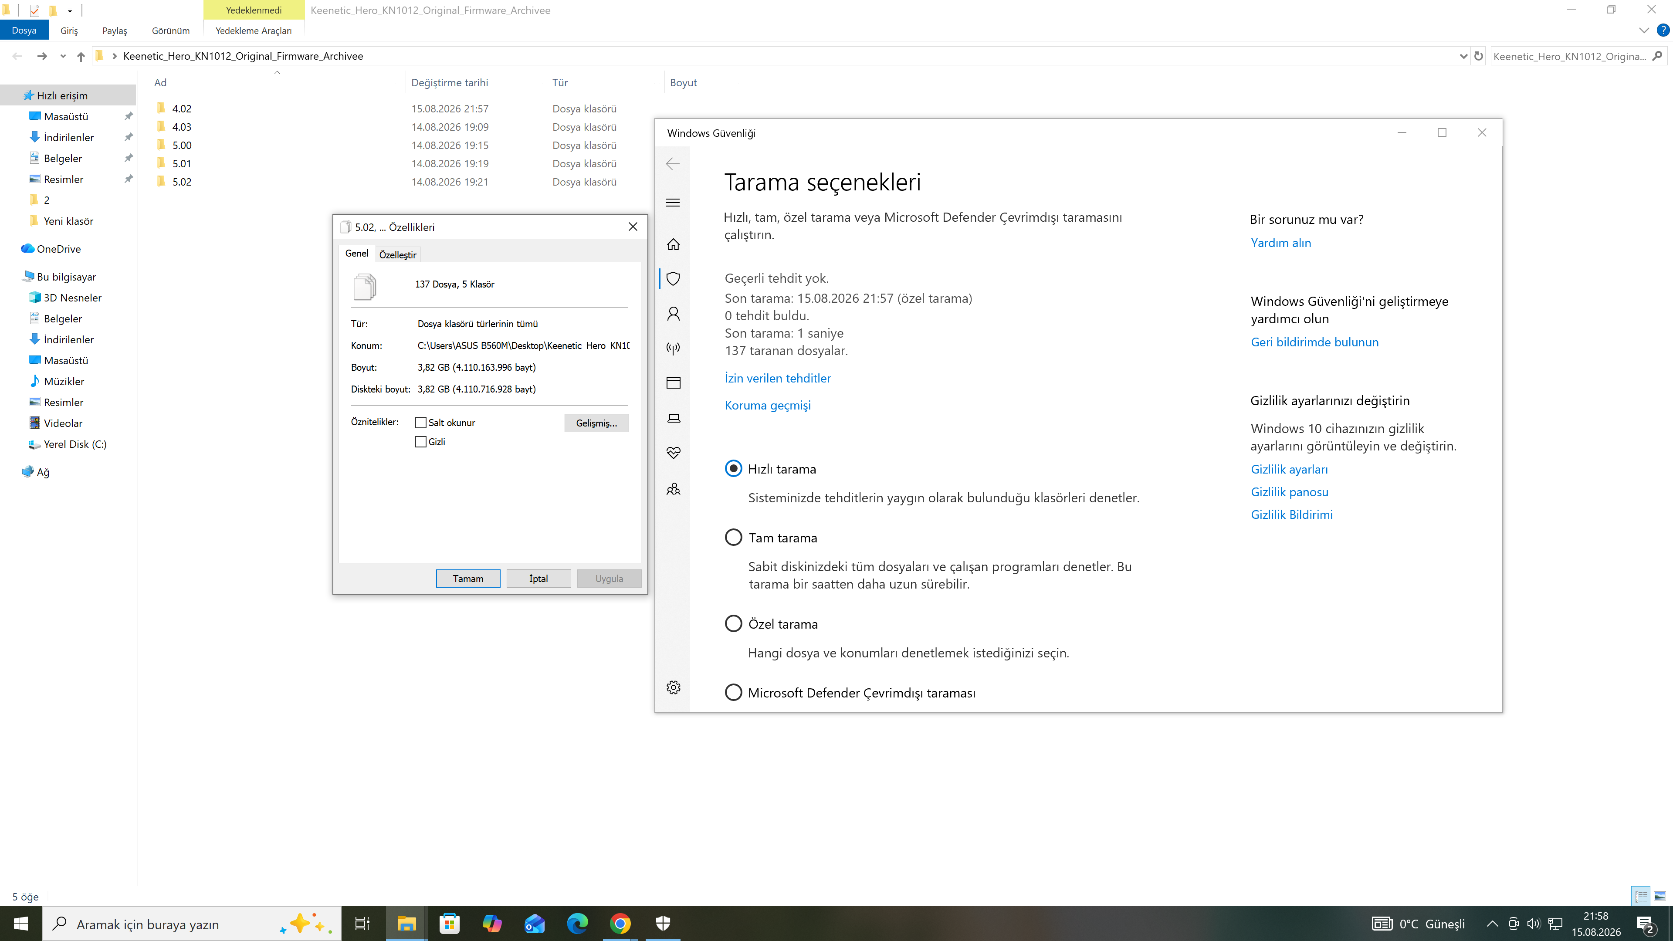Screen dimensions: 1673x941
Task: Launch Microsoft Edge from taskbar
Action: click(x=577, y=924)
